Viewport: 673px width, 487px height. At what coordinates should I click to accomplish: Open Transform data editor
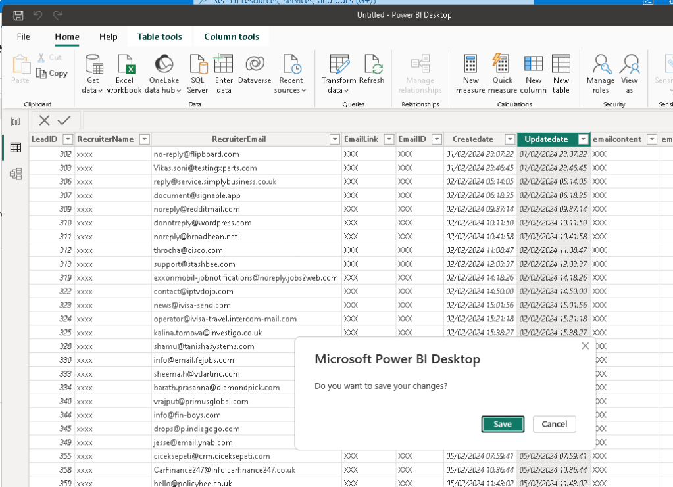[x=339, y=74]
